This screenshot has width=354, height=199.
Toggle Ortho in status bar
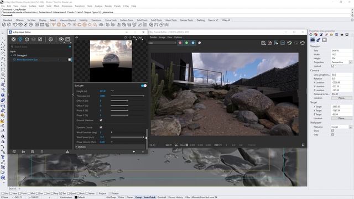pos(121,197)
